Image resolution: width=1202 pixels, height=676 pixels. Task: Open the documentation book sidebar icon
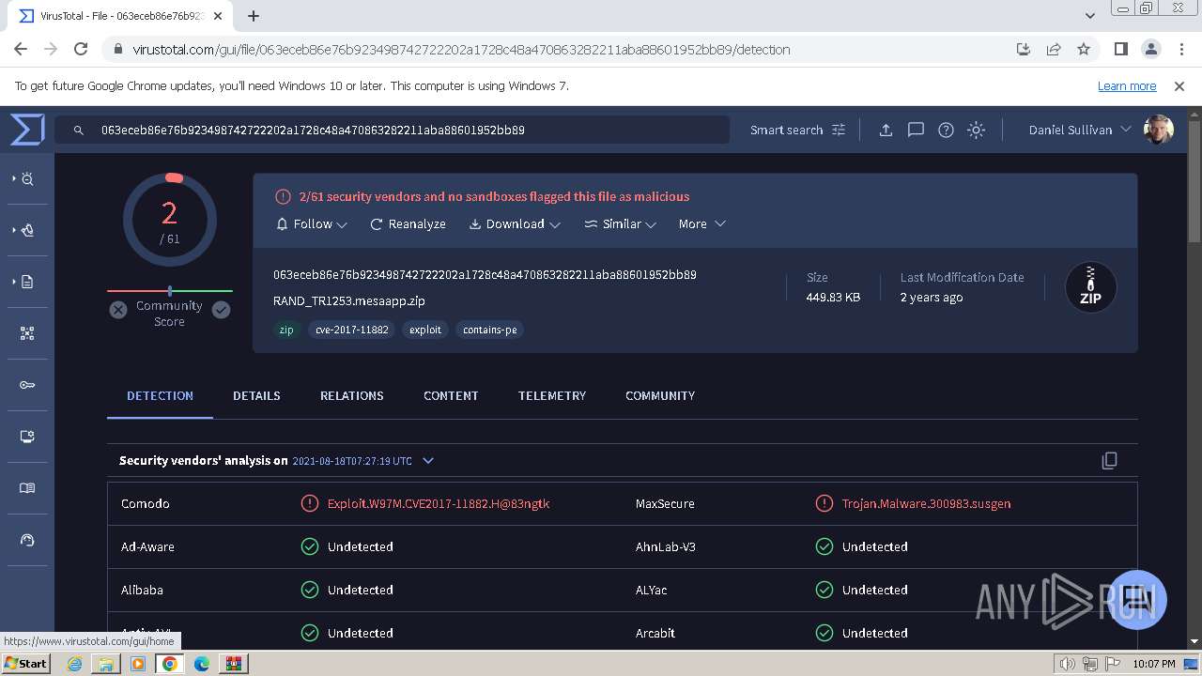pyautogui.click(x=27, y=488)
